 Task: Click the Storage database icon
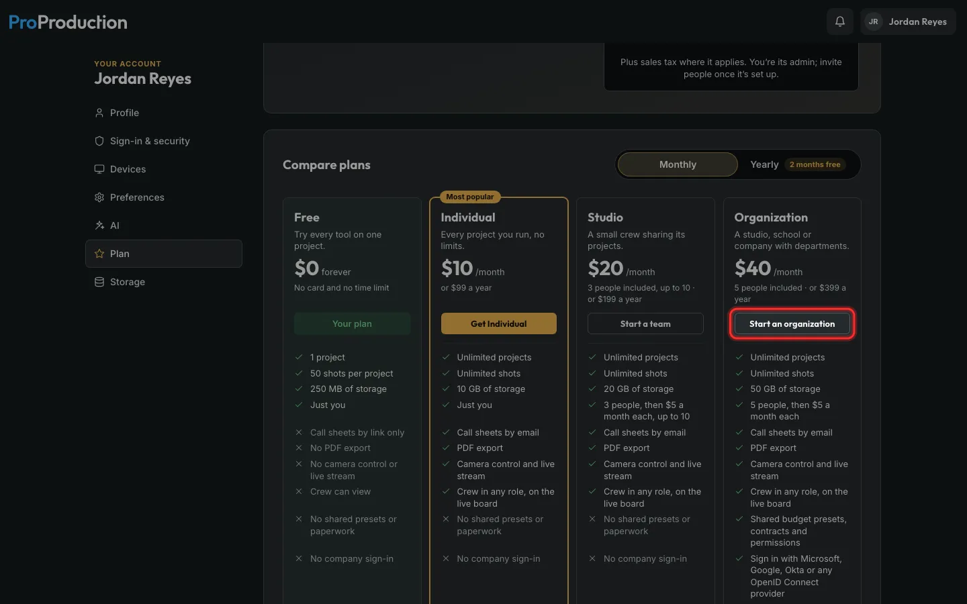click(99, 282)
